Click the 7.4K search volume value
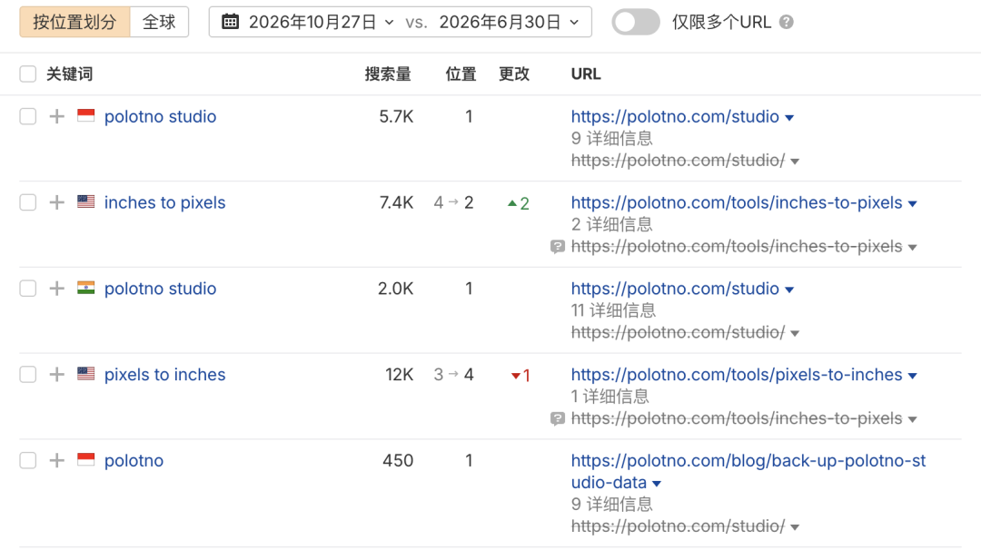This screenshot has width=981, height=550. tap(396, 202)
